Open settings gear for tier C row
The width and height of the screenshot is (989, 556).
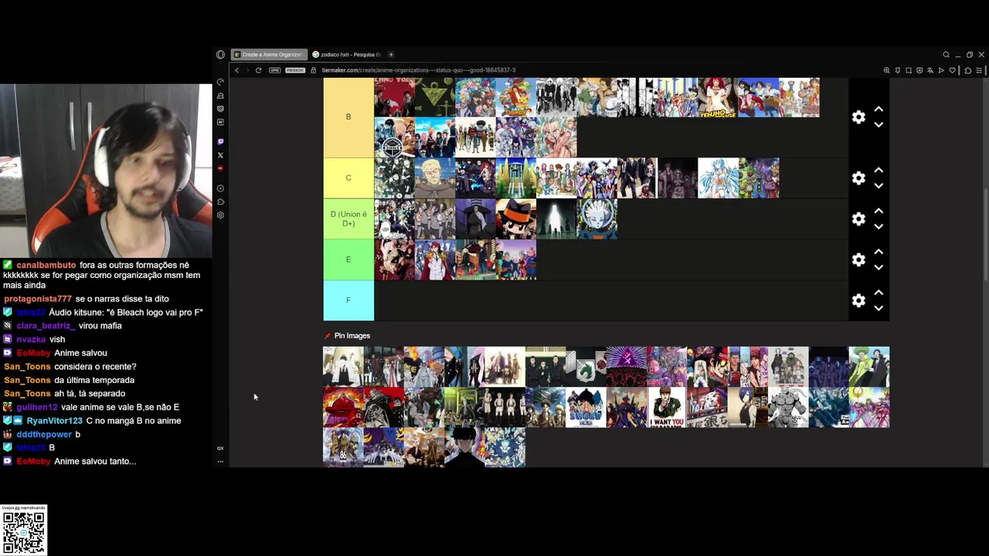pos(858,178)
